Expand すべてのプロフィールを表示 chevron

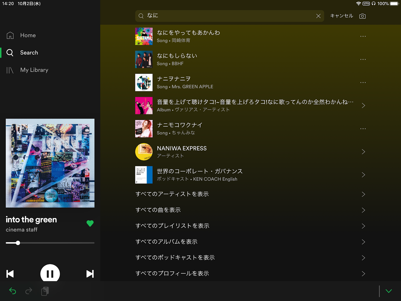click(x=363, y=273)
